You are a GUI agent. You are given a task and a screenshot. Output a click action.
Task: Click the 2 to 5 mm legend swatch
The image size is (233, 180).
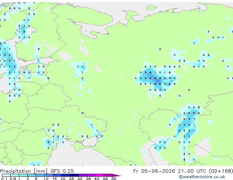(32, 175)
